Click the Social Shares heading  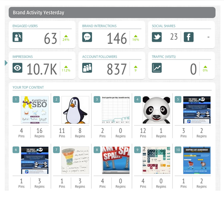[x=164, y=26]
